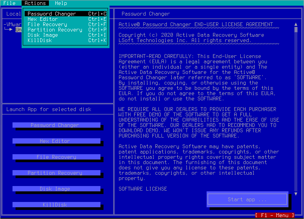Click the 'Launch App for selected disk' heading
This screenshot has height=219, width=304.
point(49,109)
